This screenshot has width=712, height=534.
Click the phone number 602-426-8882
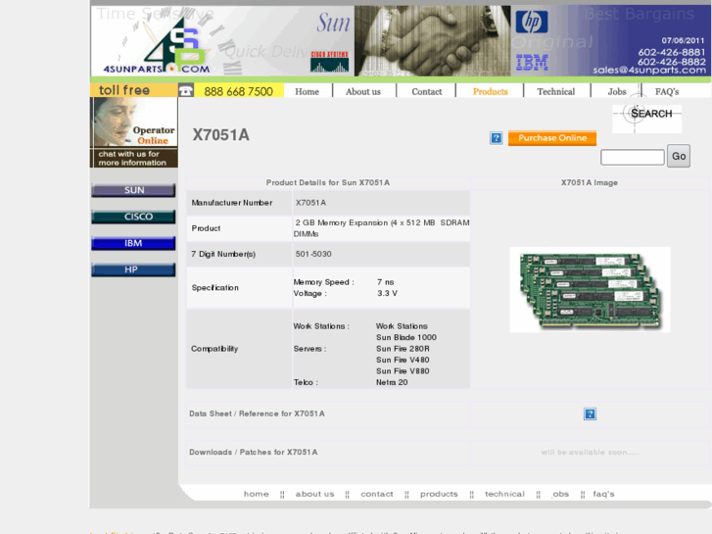coord(672,62)
